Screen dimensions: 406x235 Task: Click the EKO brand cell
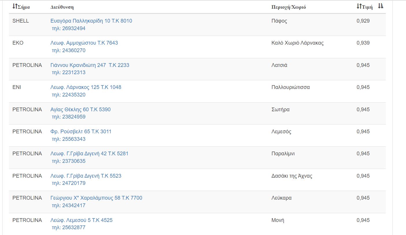(x=18, y=43)
